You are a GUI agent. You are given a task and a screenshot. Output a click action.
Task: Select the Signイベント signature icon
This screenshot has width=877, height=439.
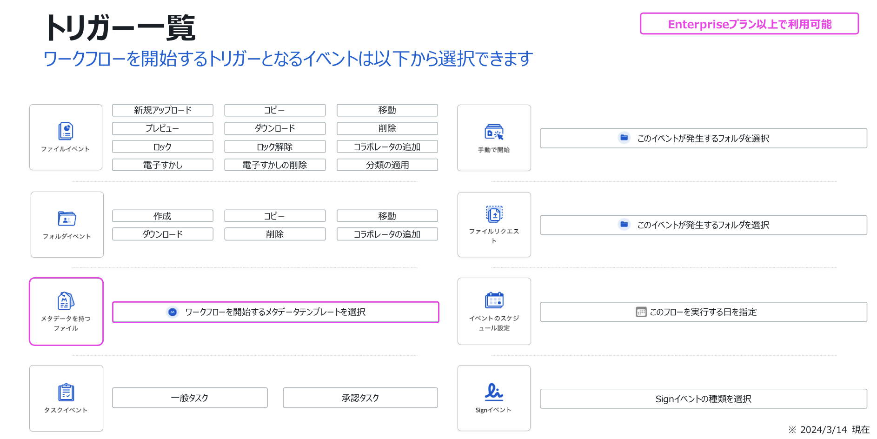pyautogui.click(x=493, y=392)
